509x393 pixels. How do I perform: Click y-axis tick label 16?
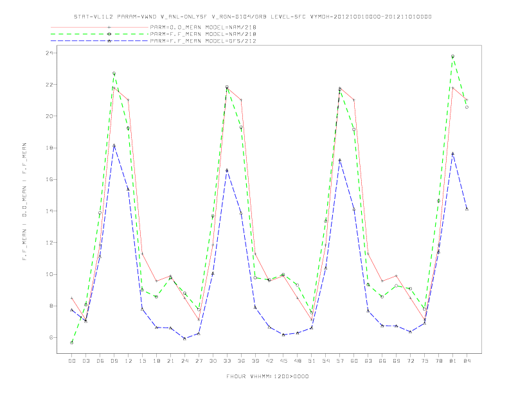(49, 179)
